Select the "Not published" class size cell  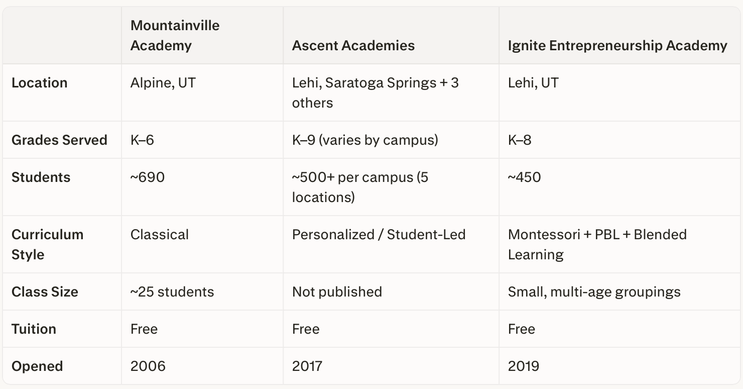click(337, 291)
